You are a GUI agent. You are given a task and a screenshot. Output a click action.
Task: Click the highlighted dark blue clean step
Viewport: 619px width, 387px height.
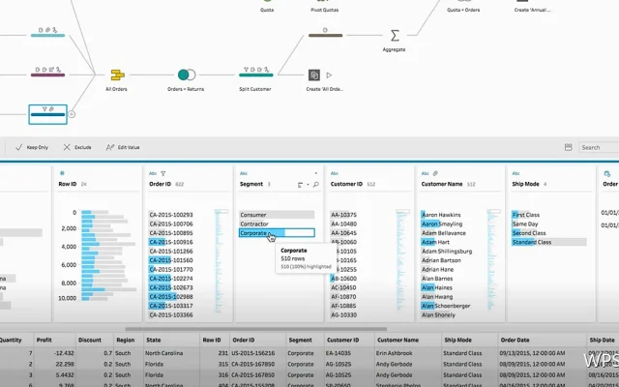(47, 114)
